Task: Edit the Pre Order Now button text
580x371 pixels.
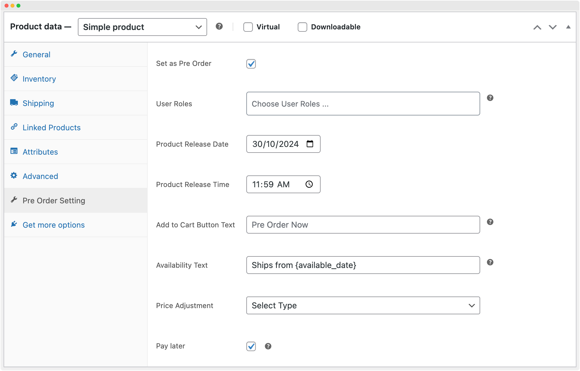Action: [363, 225]
